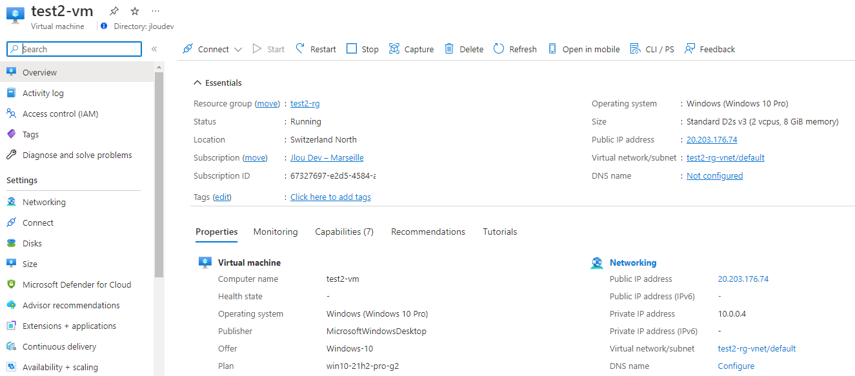Image resolution: width=855 pixels, height=376 pixels.
Task: Collapse the sidebar with double chevron icon
Action: (x=154, y=49)
